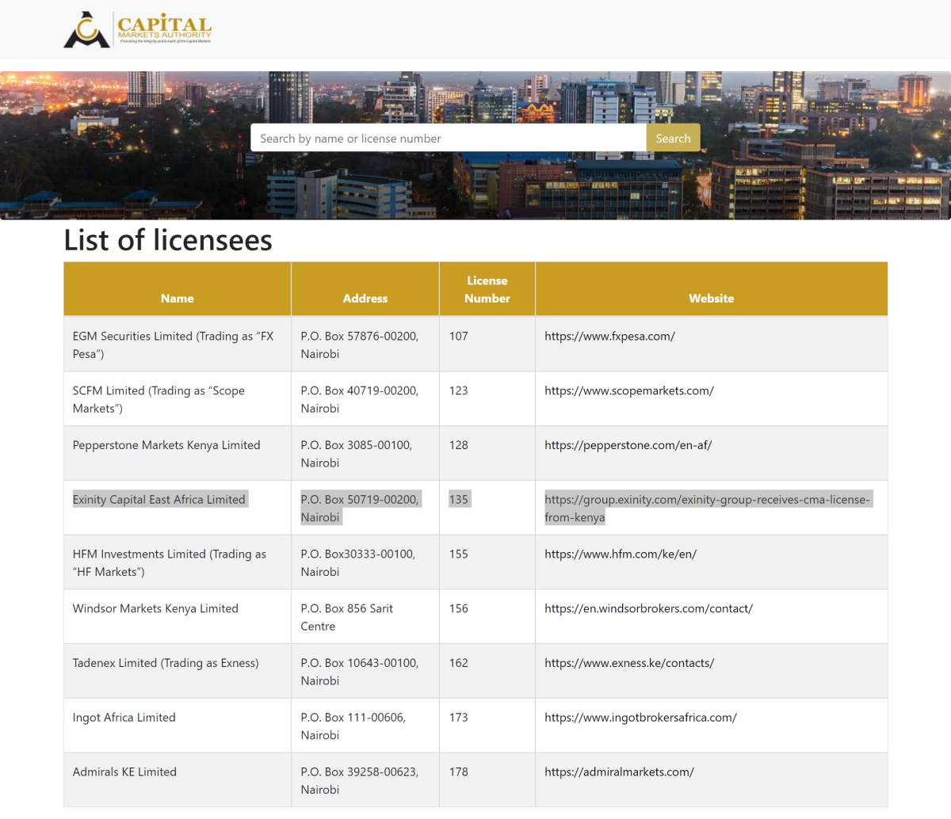Select license number 107 cell

(458, 336)
